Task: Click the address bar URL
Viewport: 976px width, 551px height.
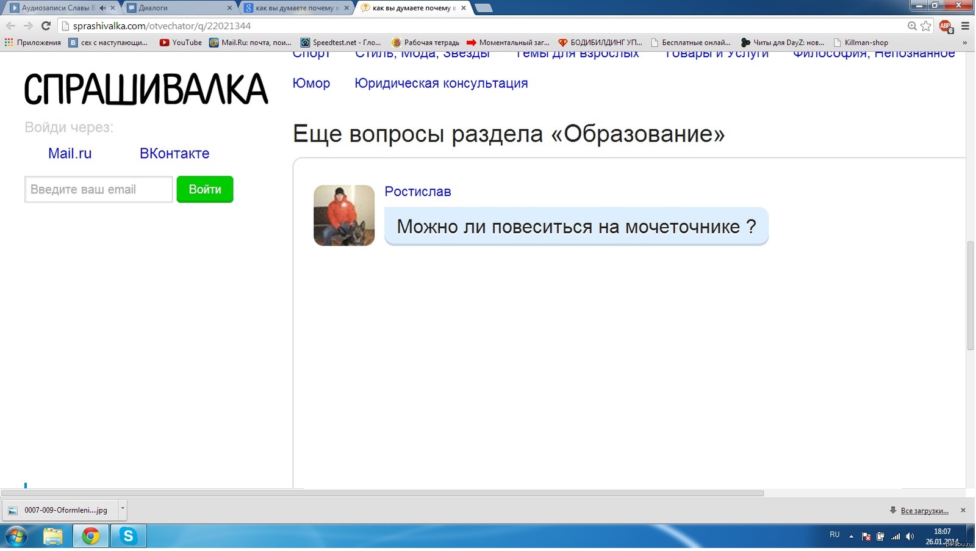Action: [162, 26]
